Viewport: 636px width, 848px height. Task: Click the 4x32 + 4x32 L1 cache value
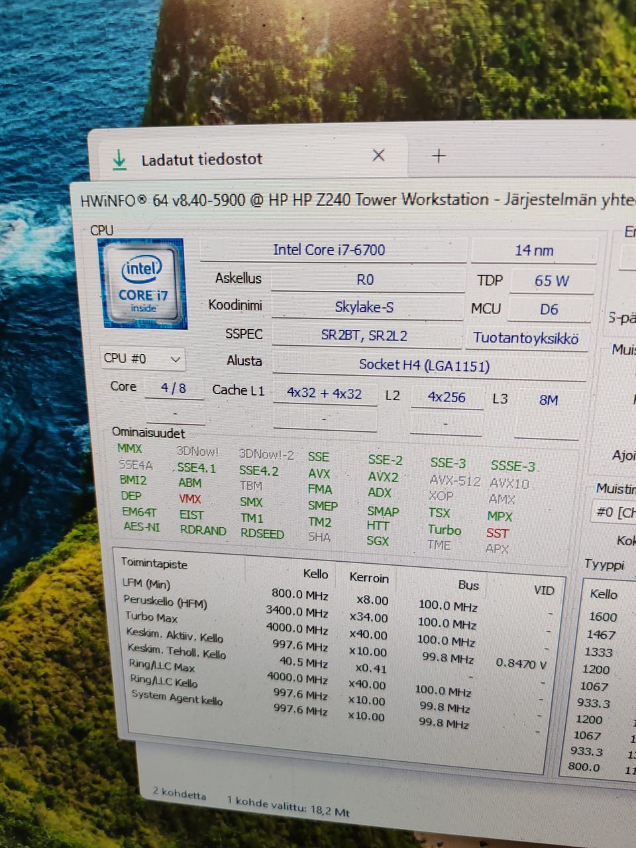pyautogui.click(x=325, y=393)
